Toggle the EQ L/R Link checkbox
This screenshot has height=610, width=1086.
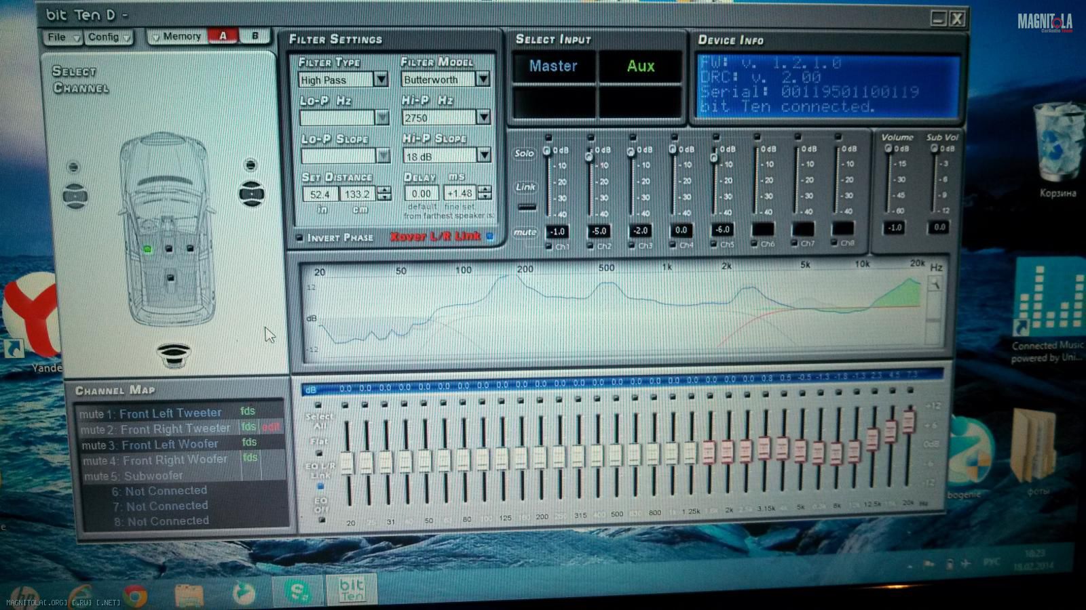tap(320, 486)
